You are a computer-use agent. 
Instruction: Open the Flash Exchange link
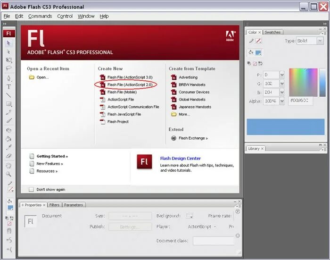[190, 138]
